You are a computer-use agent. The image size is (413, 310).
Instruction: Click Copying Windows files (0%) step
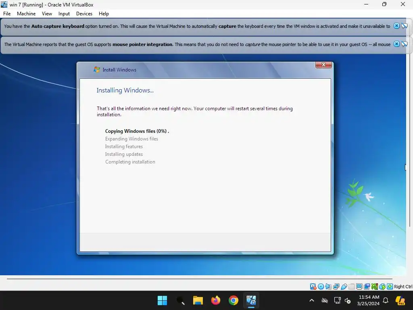point(137,131)
